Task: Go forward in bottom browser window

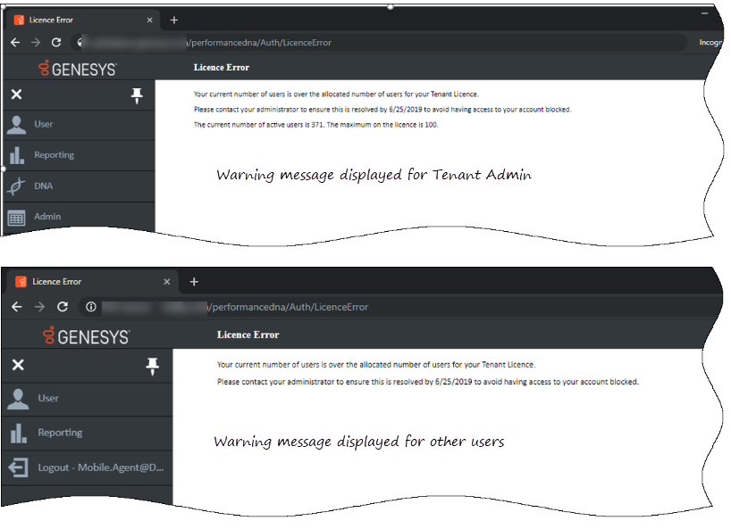Action: [39, 307]
